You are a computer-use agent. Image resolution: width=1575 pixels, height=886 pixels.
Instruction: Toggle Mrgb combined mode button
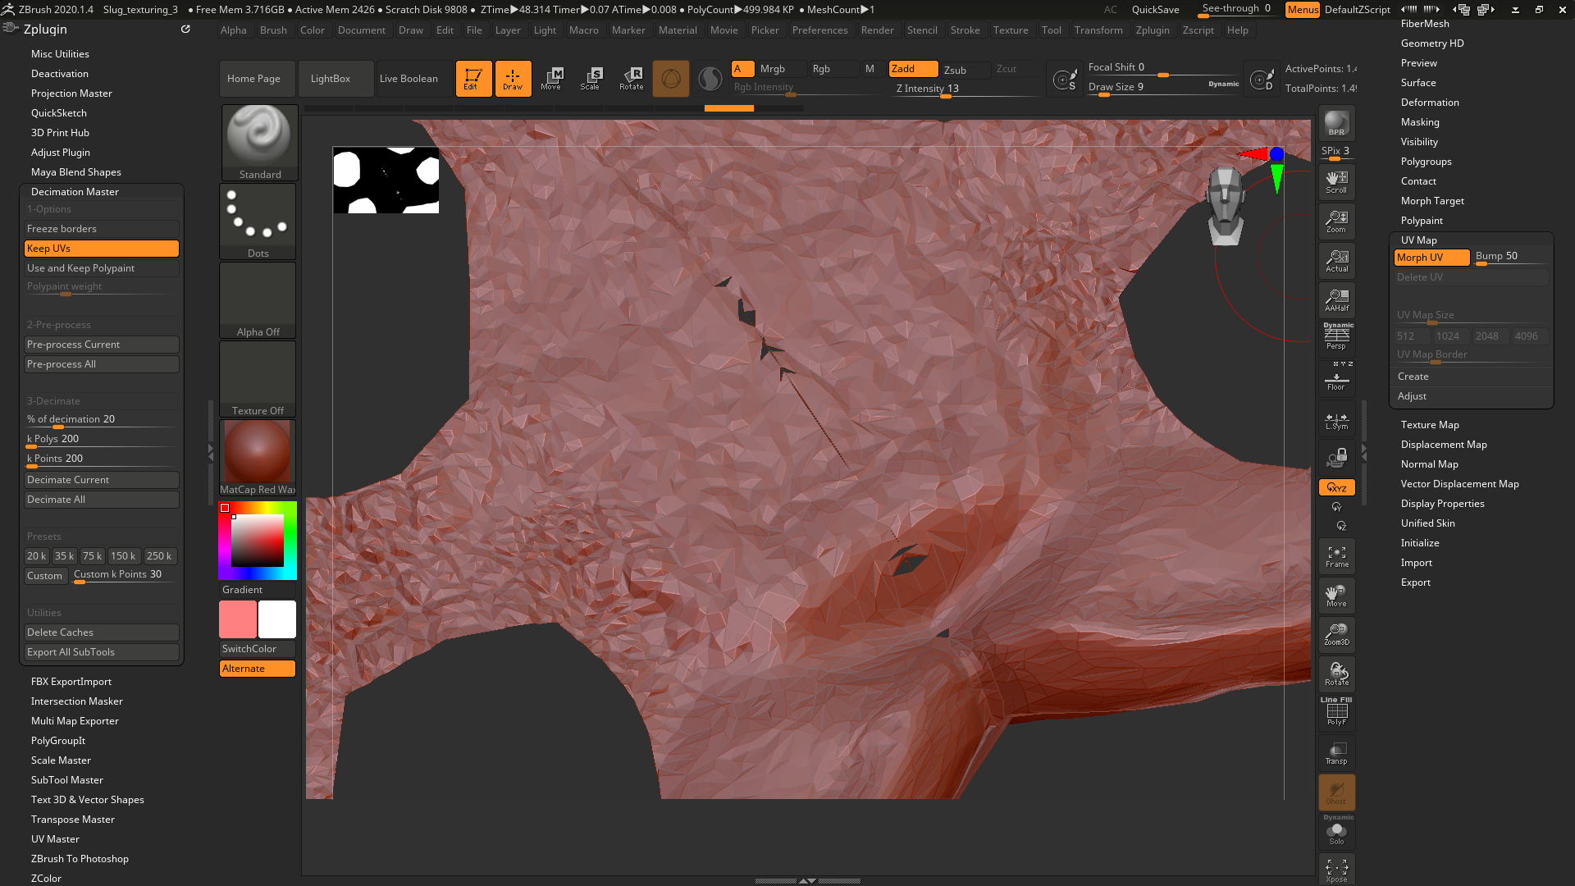point(771,68)
